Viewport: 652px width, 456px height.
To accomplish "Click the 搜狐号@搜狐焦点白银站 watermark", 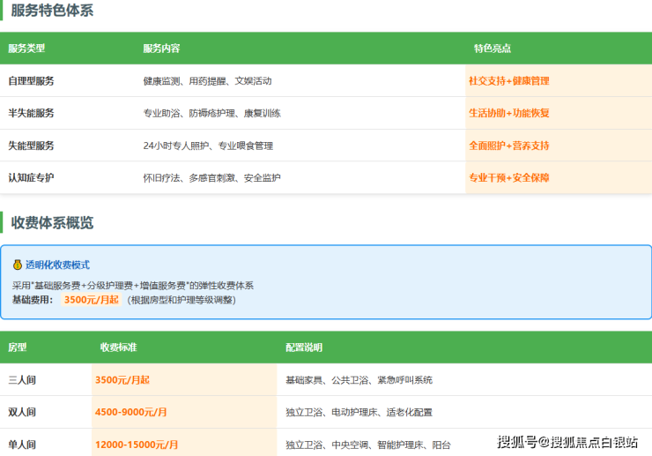I will (x=567, y=442).
